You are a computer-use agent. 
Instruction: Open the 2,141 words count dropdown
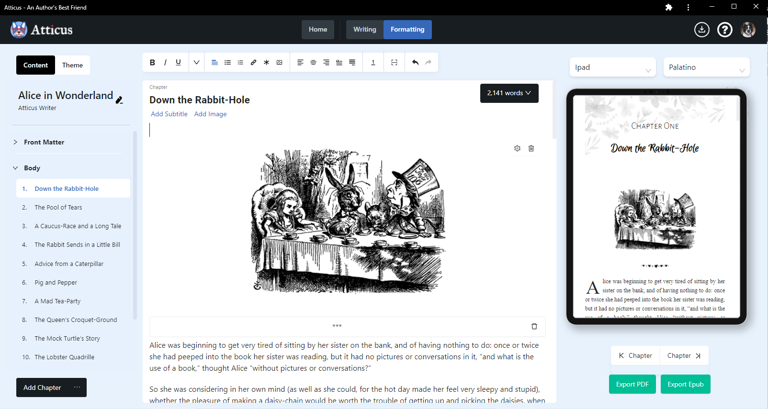point(509,93)
